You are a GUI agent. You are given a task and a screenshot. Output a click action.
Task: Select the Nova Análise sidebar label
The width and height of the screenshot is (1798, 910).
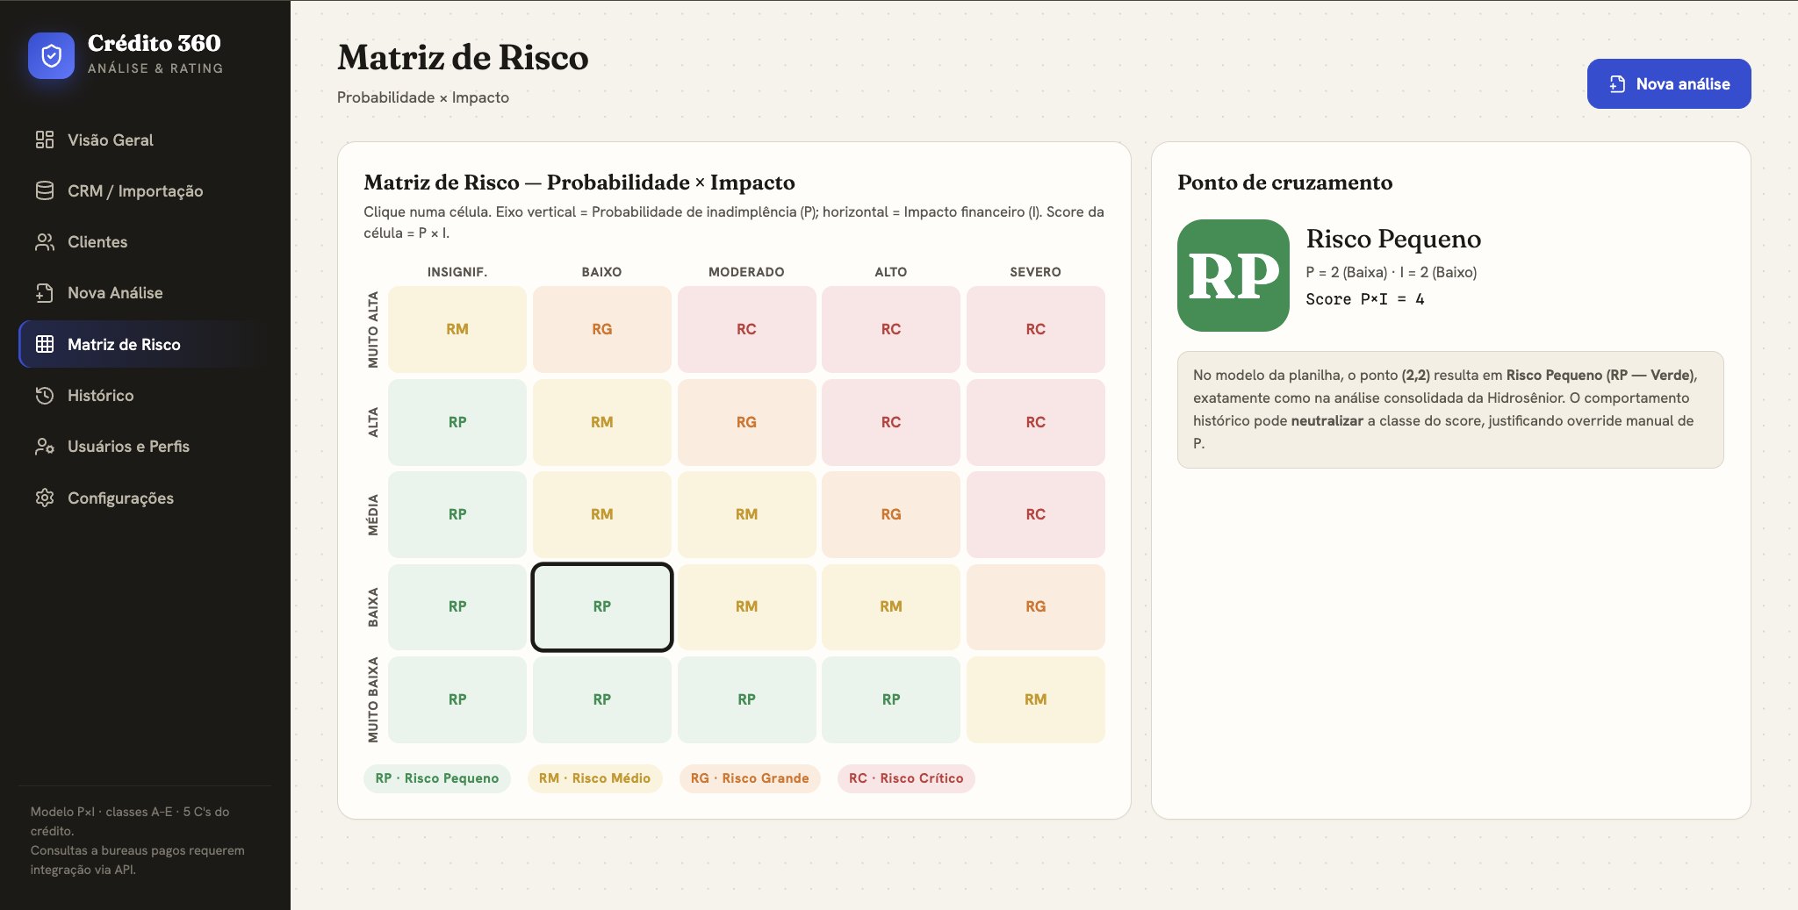click(x=115, y=292)
